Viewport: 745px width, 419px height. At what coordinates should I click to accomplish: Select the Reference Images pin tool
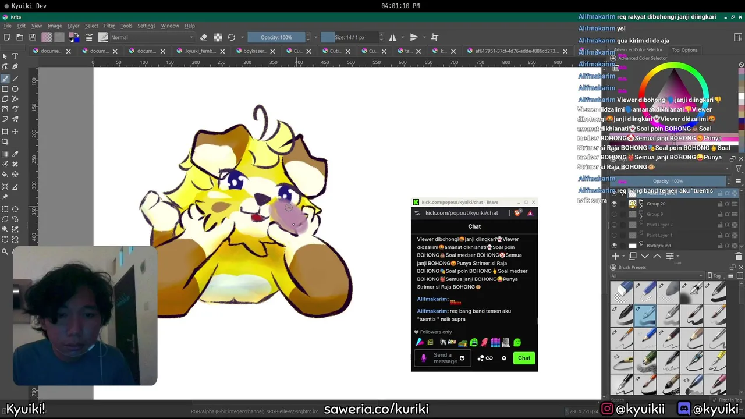[5, 197]
